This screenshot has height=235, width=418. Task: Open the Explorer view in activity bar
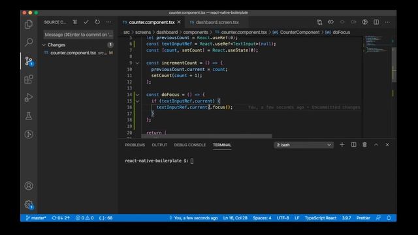click(29, 25)
